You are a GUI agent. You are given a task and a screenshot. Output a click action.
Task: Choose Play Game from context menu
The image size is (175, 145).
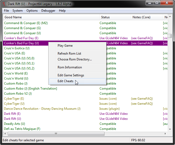[77, 46]
